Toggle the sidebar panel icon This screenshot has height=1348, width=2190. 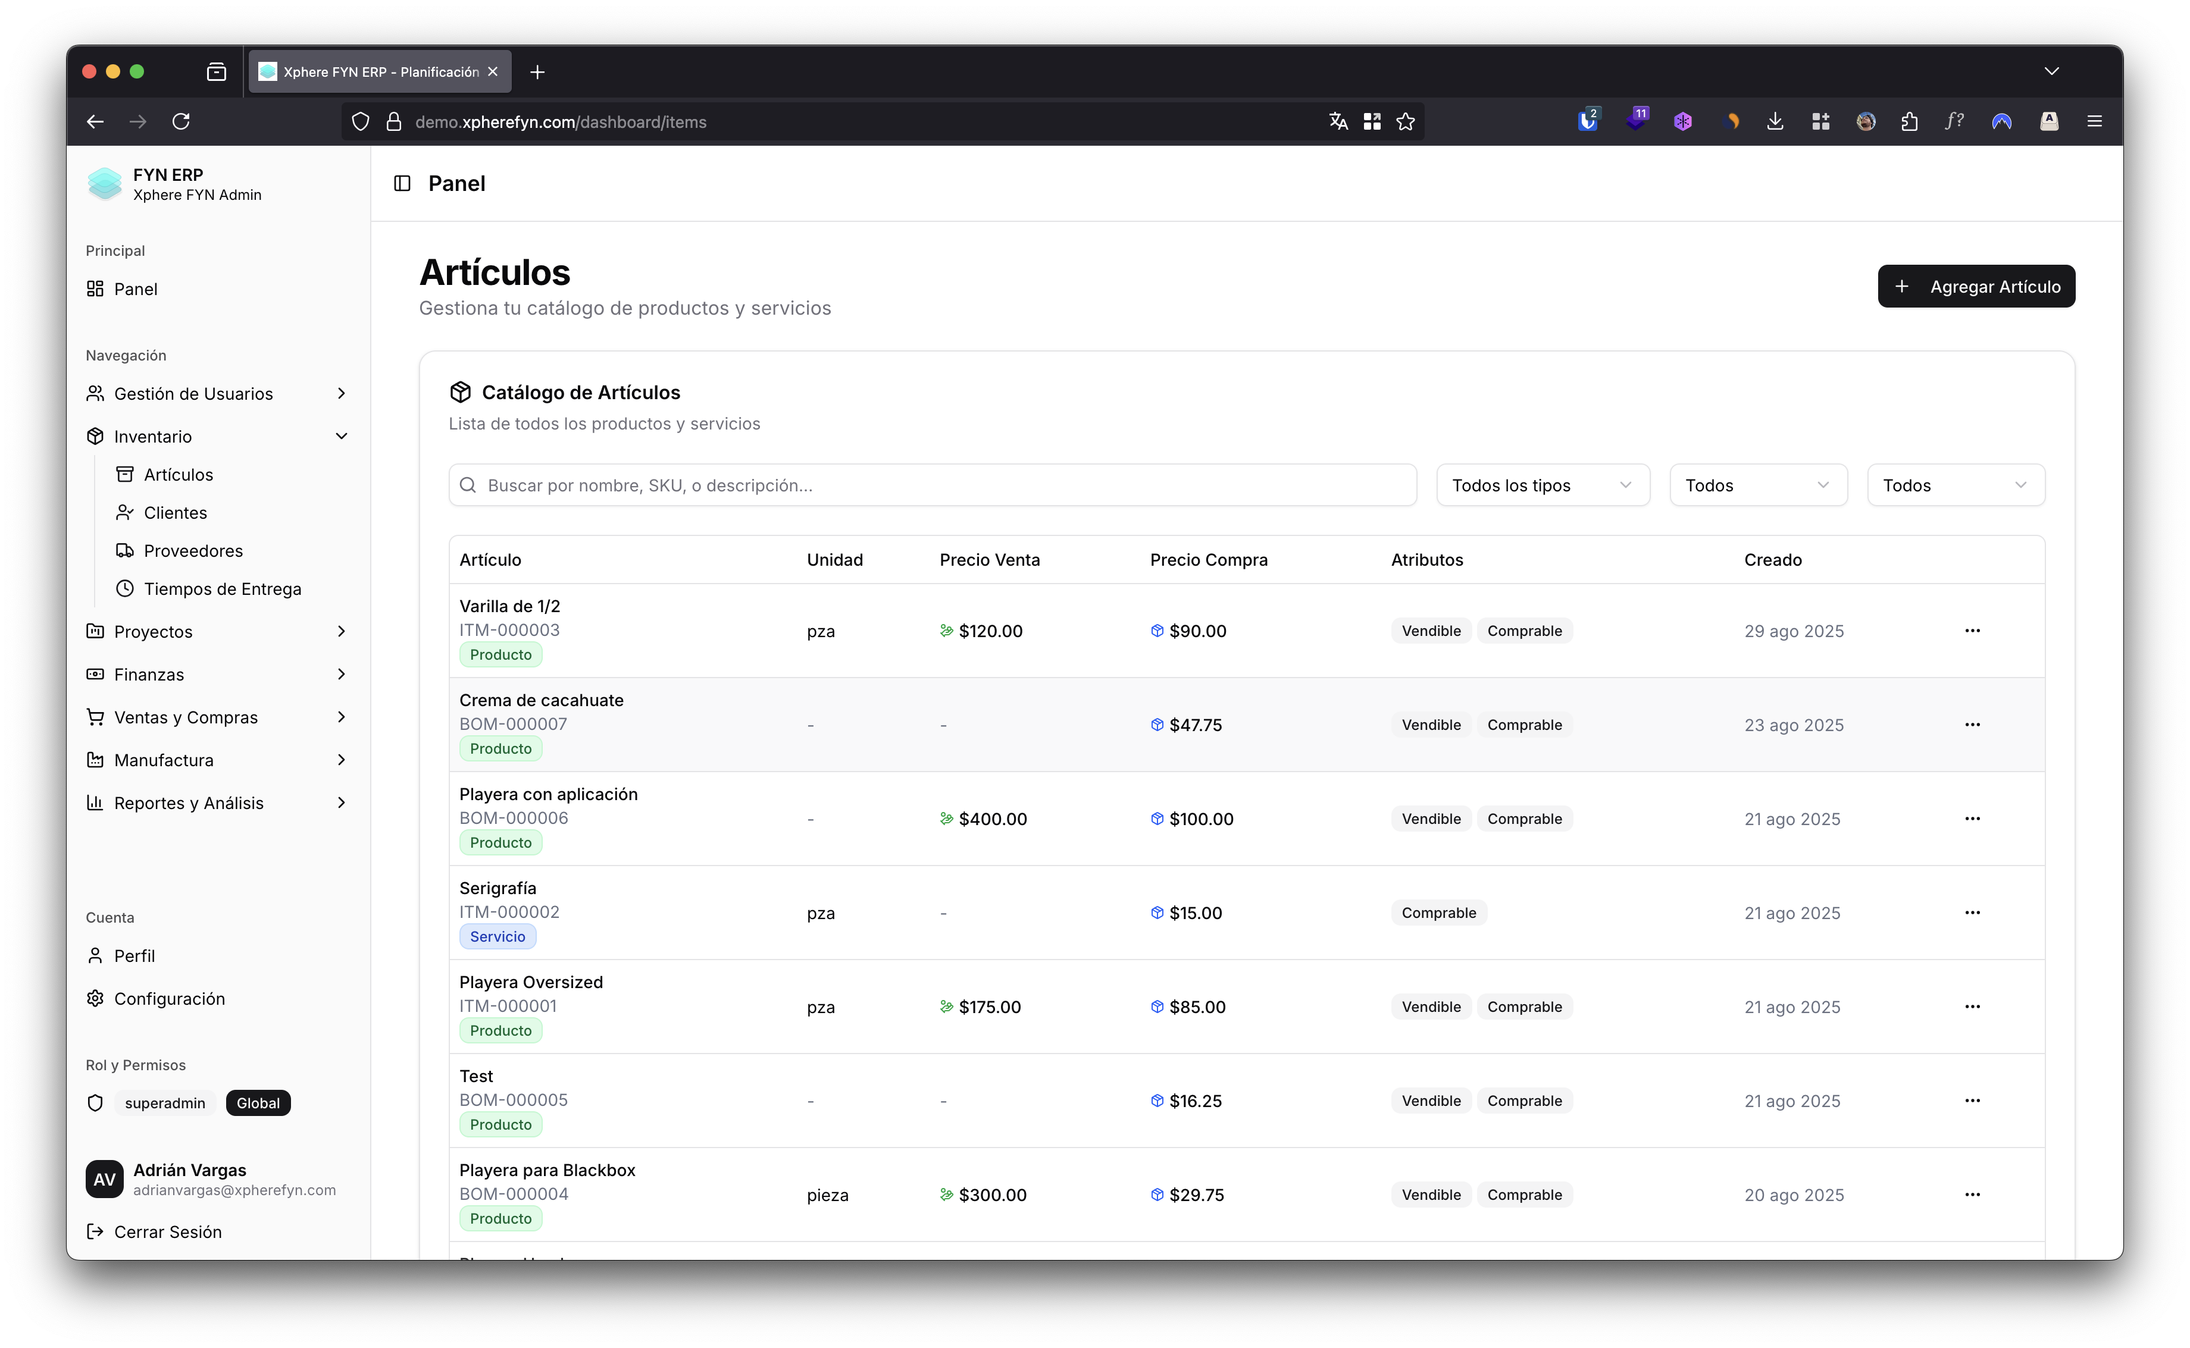pos(402,183)
